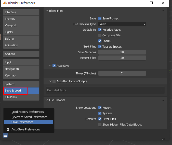Go to the Navigation tab

pyautogui.click(x=21, y=69)
